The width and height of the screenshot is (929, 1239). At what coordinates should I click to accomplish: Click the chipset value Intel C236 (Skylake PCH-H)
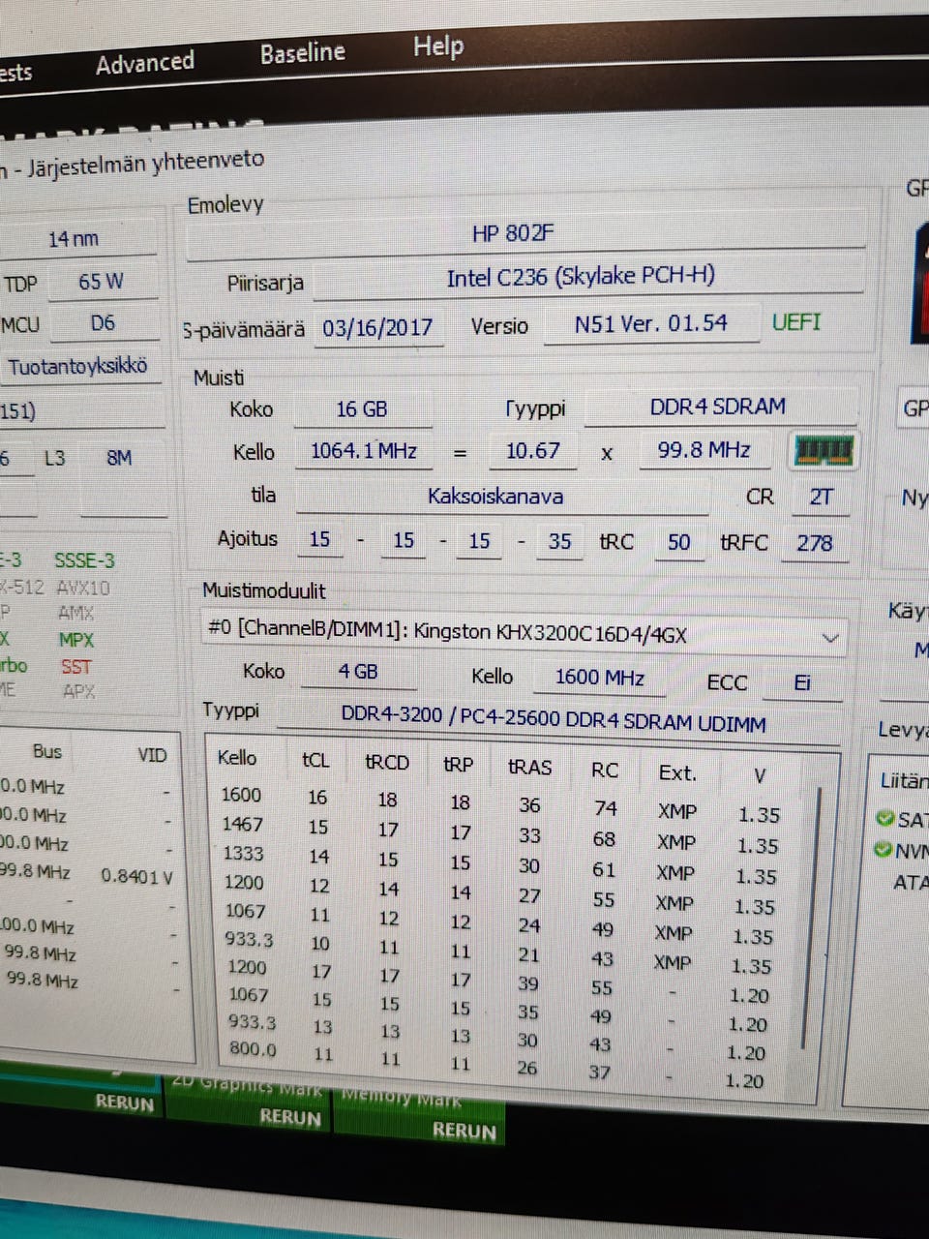(x=586, y=279)
